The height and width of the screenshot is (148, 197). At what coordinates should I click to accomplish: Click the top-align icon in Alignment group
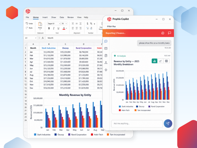[73, 24]
